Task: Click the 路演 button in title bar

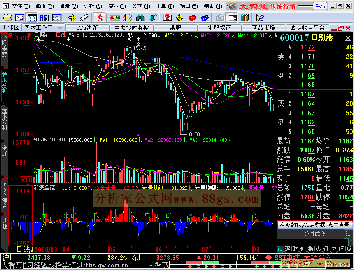Action: click(320, 6)
